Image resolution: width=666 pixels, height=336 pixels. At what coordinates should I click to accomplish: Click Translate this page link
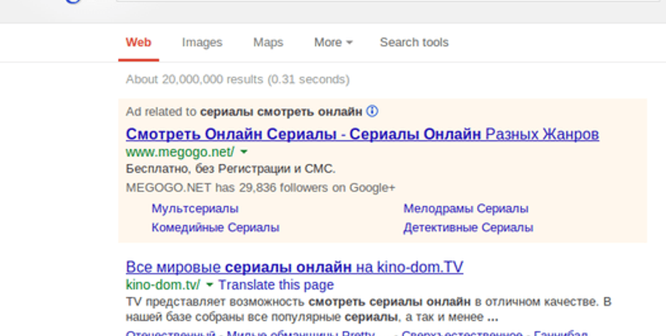(x=276, y=285)
